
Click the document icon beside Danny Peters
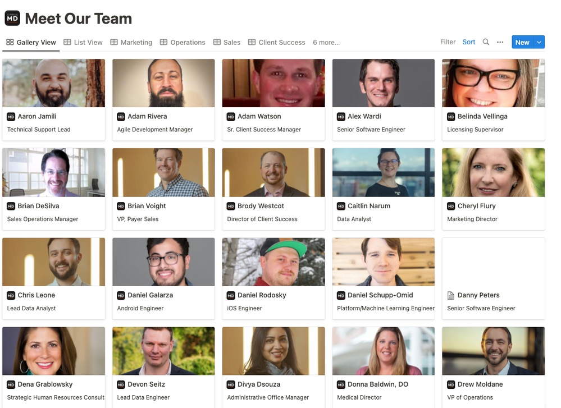(x=451, y=295)
